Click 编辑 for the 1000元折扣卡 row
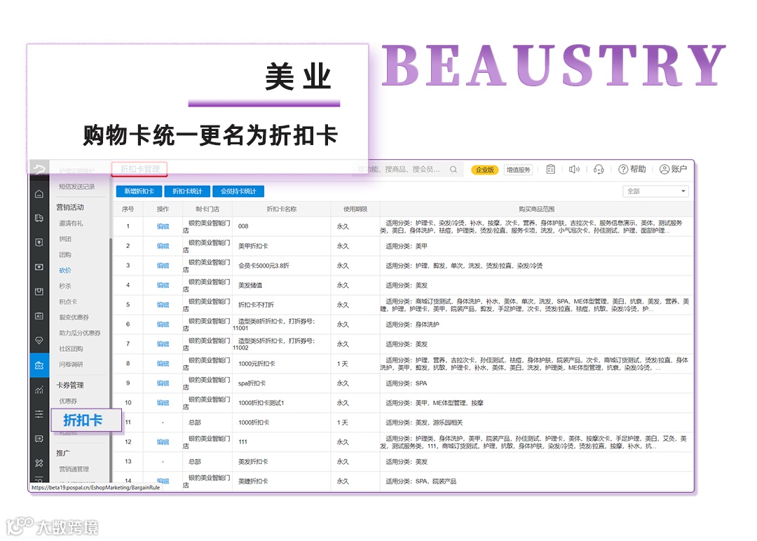Image resolution: width=757 pixels, height=541 pixels. tap(163, 364)
